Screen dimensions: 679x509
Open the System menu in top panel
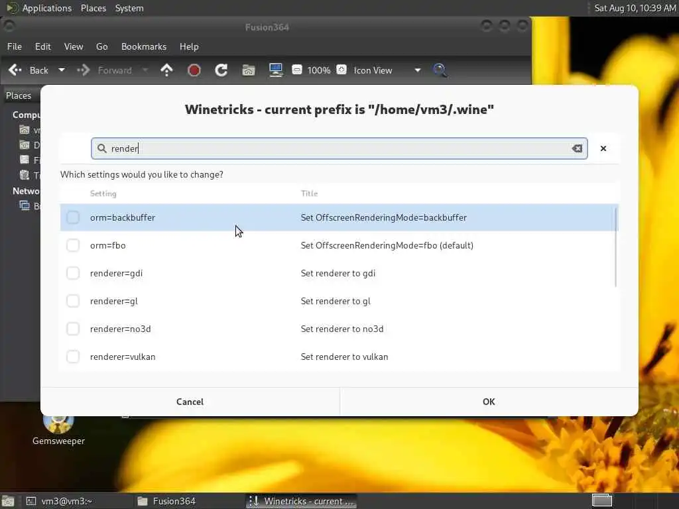(x=129, y=8)
